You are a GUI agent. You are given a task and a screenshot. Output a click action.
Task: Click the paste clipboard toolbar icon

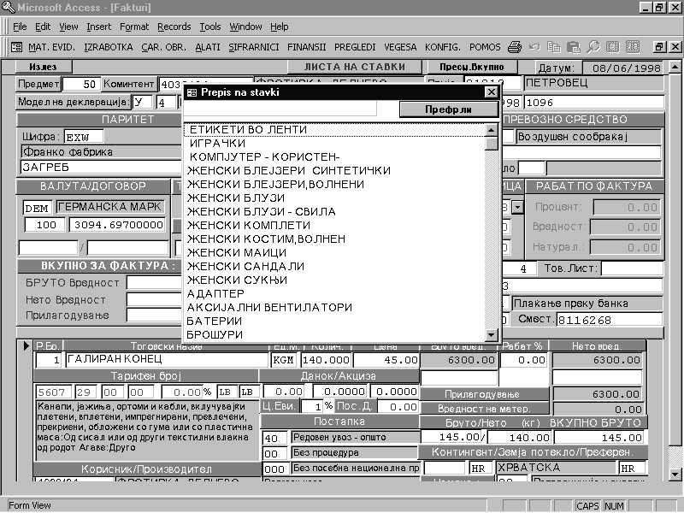click(574, 46)
